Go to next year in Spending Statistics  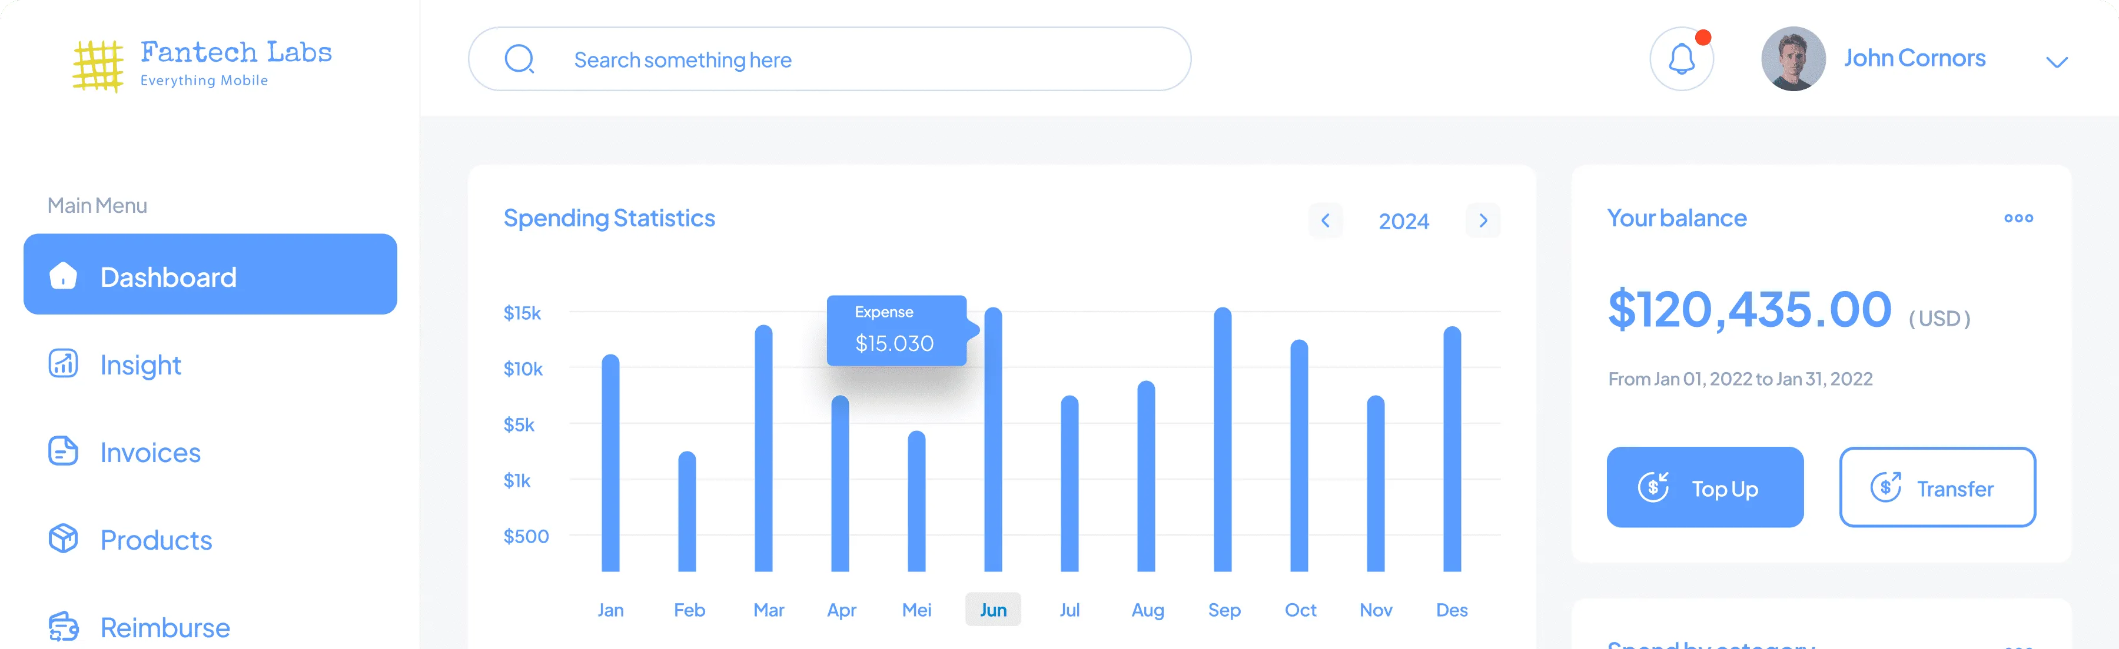pyautogui.click(x=1483, y=220)
